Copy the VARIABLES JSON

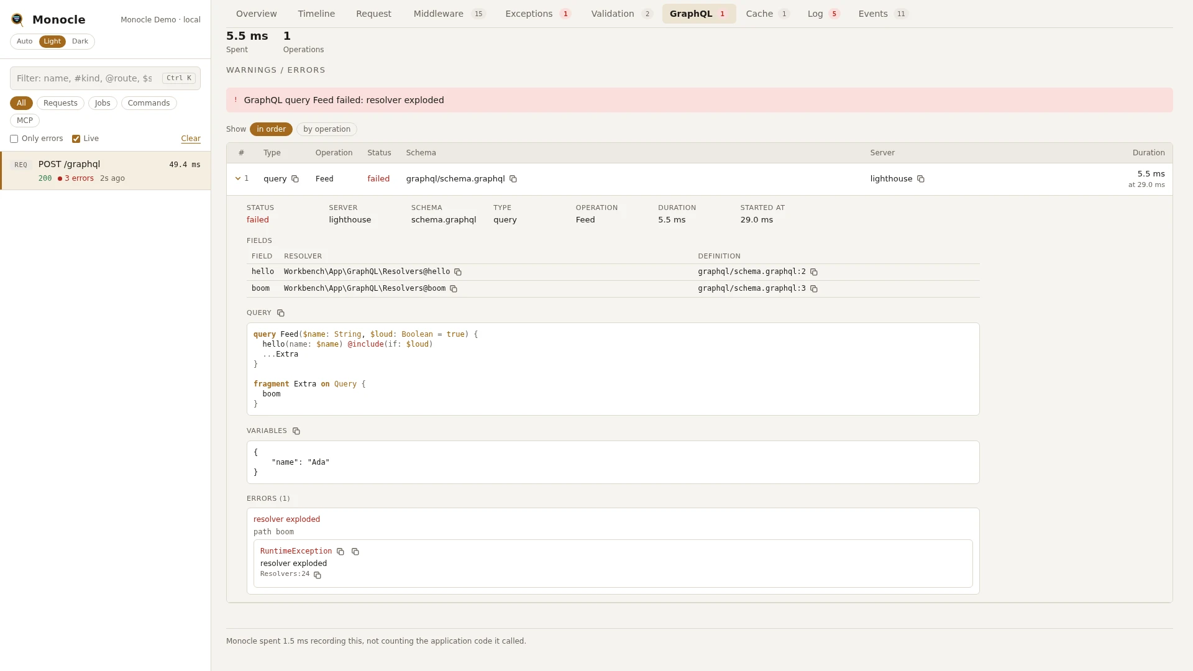tap(296, 431)
